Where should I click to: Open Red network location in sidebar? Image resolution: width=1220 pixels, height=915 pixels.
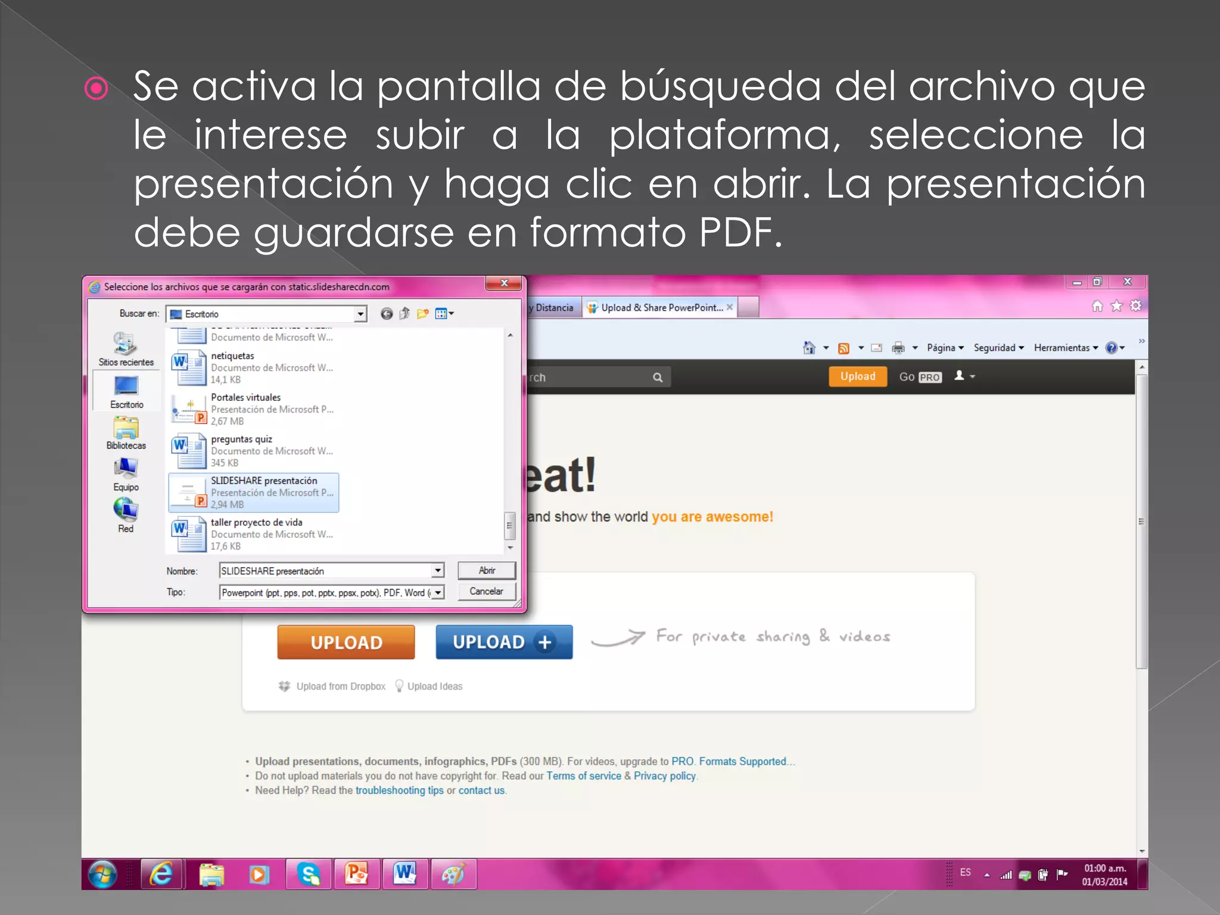(126, 516)
